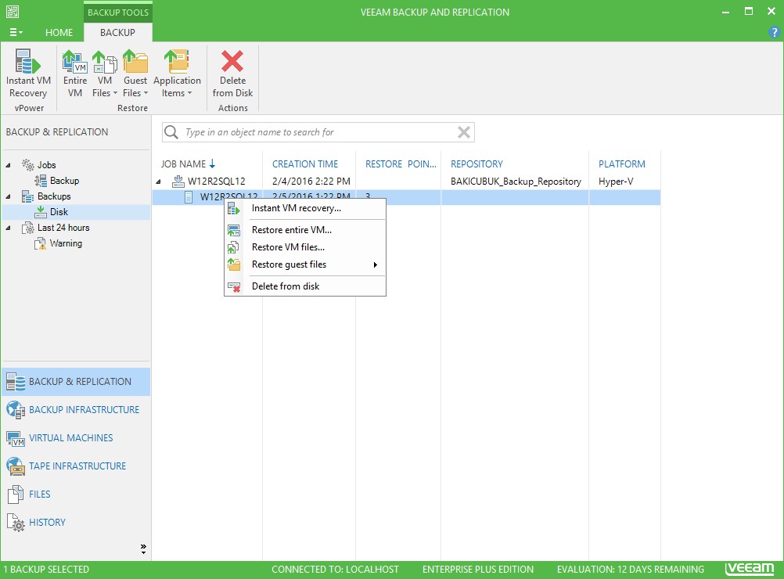Collapse the W12R2SQL12 job row
784x579 pixels.
coord(159,182)
